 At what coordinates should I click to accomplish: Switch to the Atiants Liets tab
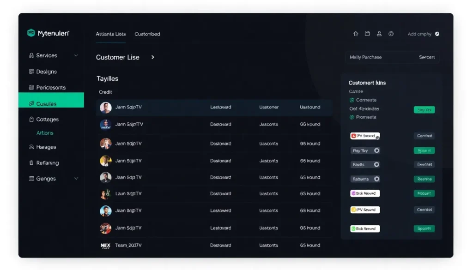(110, 34)
